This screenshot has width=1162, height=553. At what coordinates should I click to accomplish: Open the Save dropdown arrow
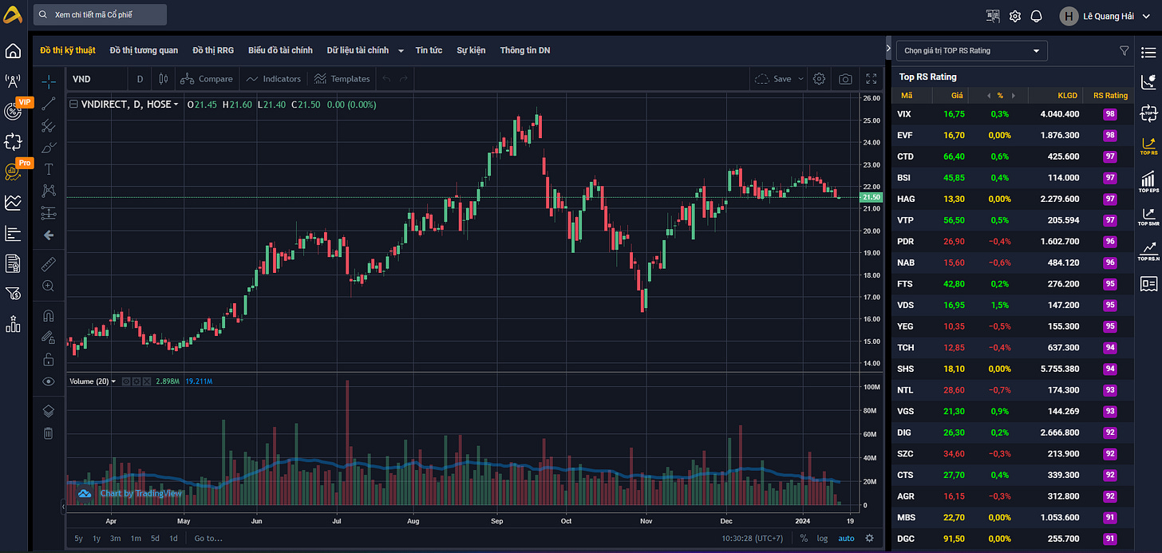pyautogui.click(x=801, y=79)
